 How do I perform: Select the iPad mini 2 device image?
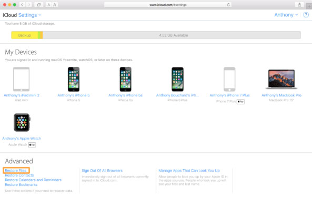coord(21,79)
